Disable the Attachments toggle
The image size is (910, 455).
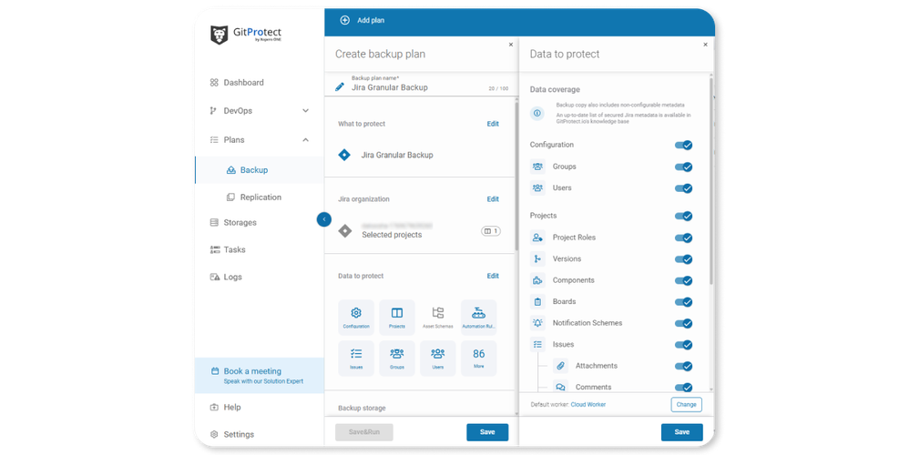684,367
